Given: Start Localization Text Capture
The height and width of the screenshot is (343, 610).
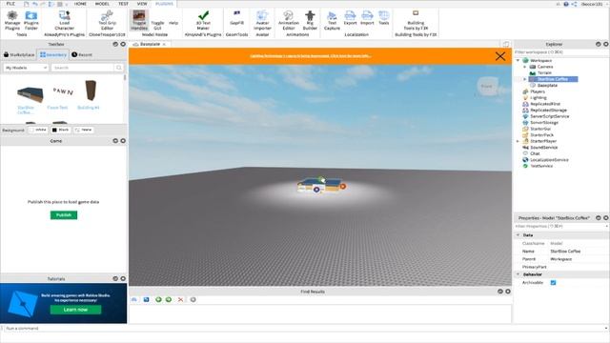Looking at the screenshot, I should tap(332, 21).
